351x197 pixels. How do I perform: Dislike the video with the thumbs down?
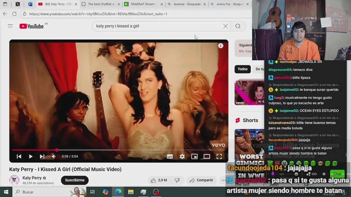click(x=177, y=180)
